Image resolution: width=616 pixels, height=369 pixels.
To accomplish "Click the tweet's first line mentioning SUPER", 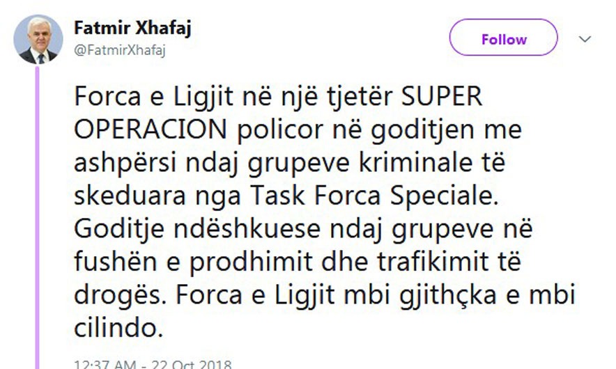I will [278, 97].
